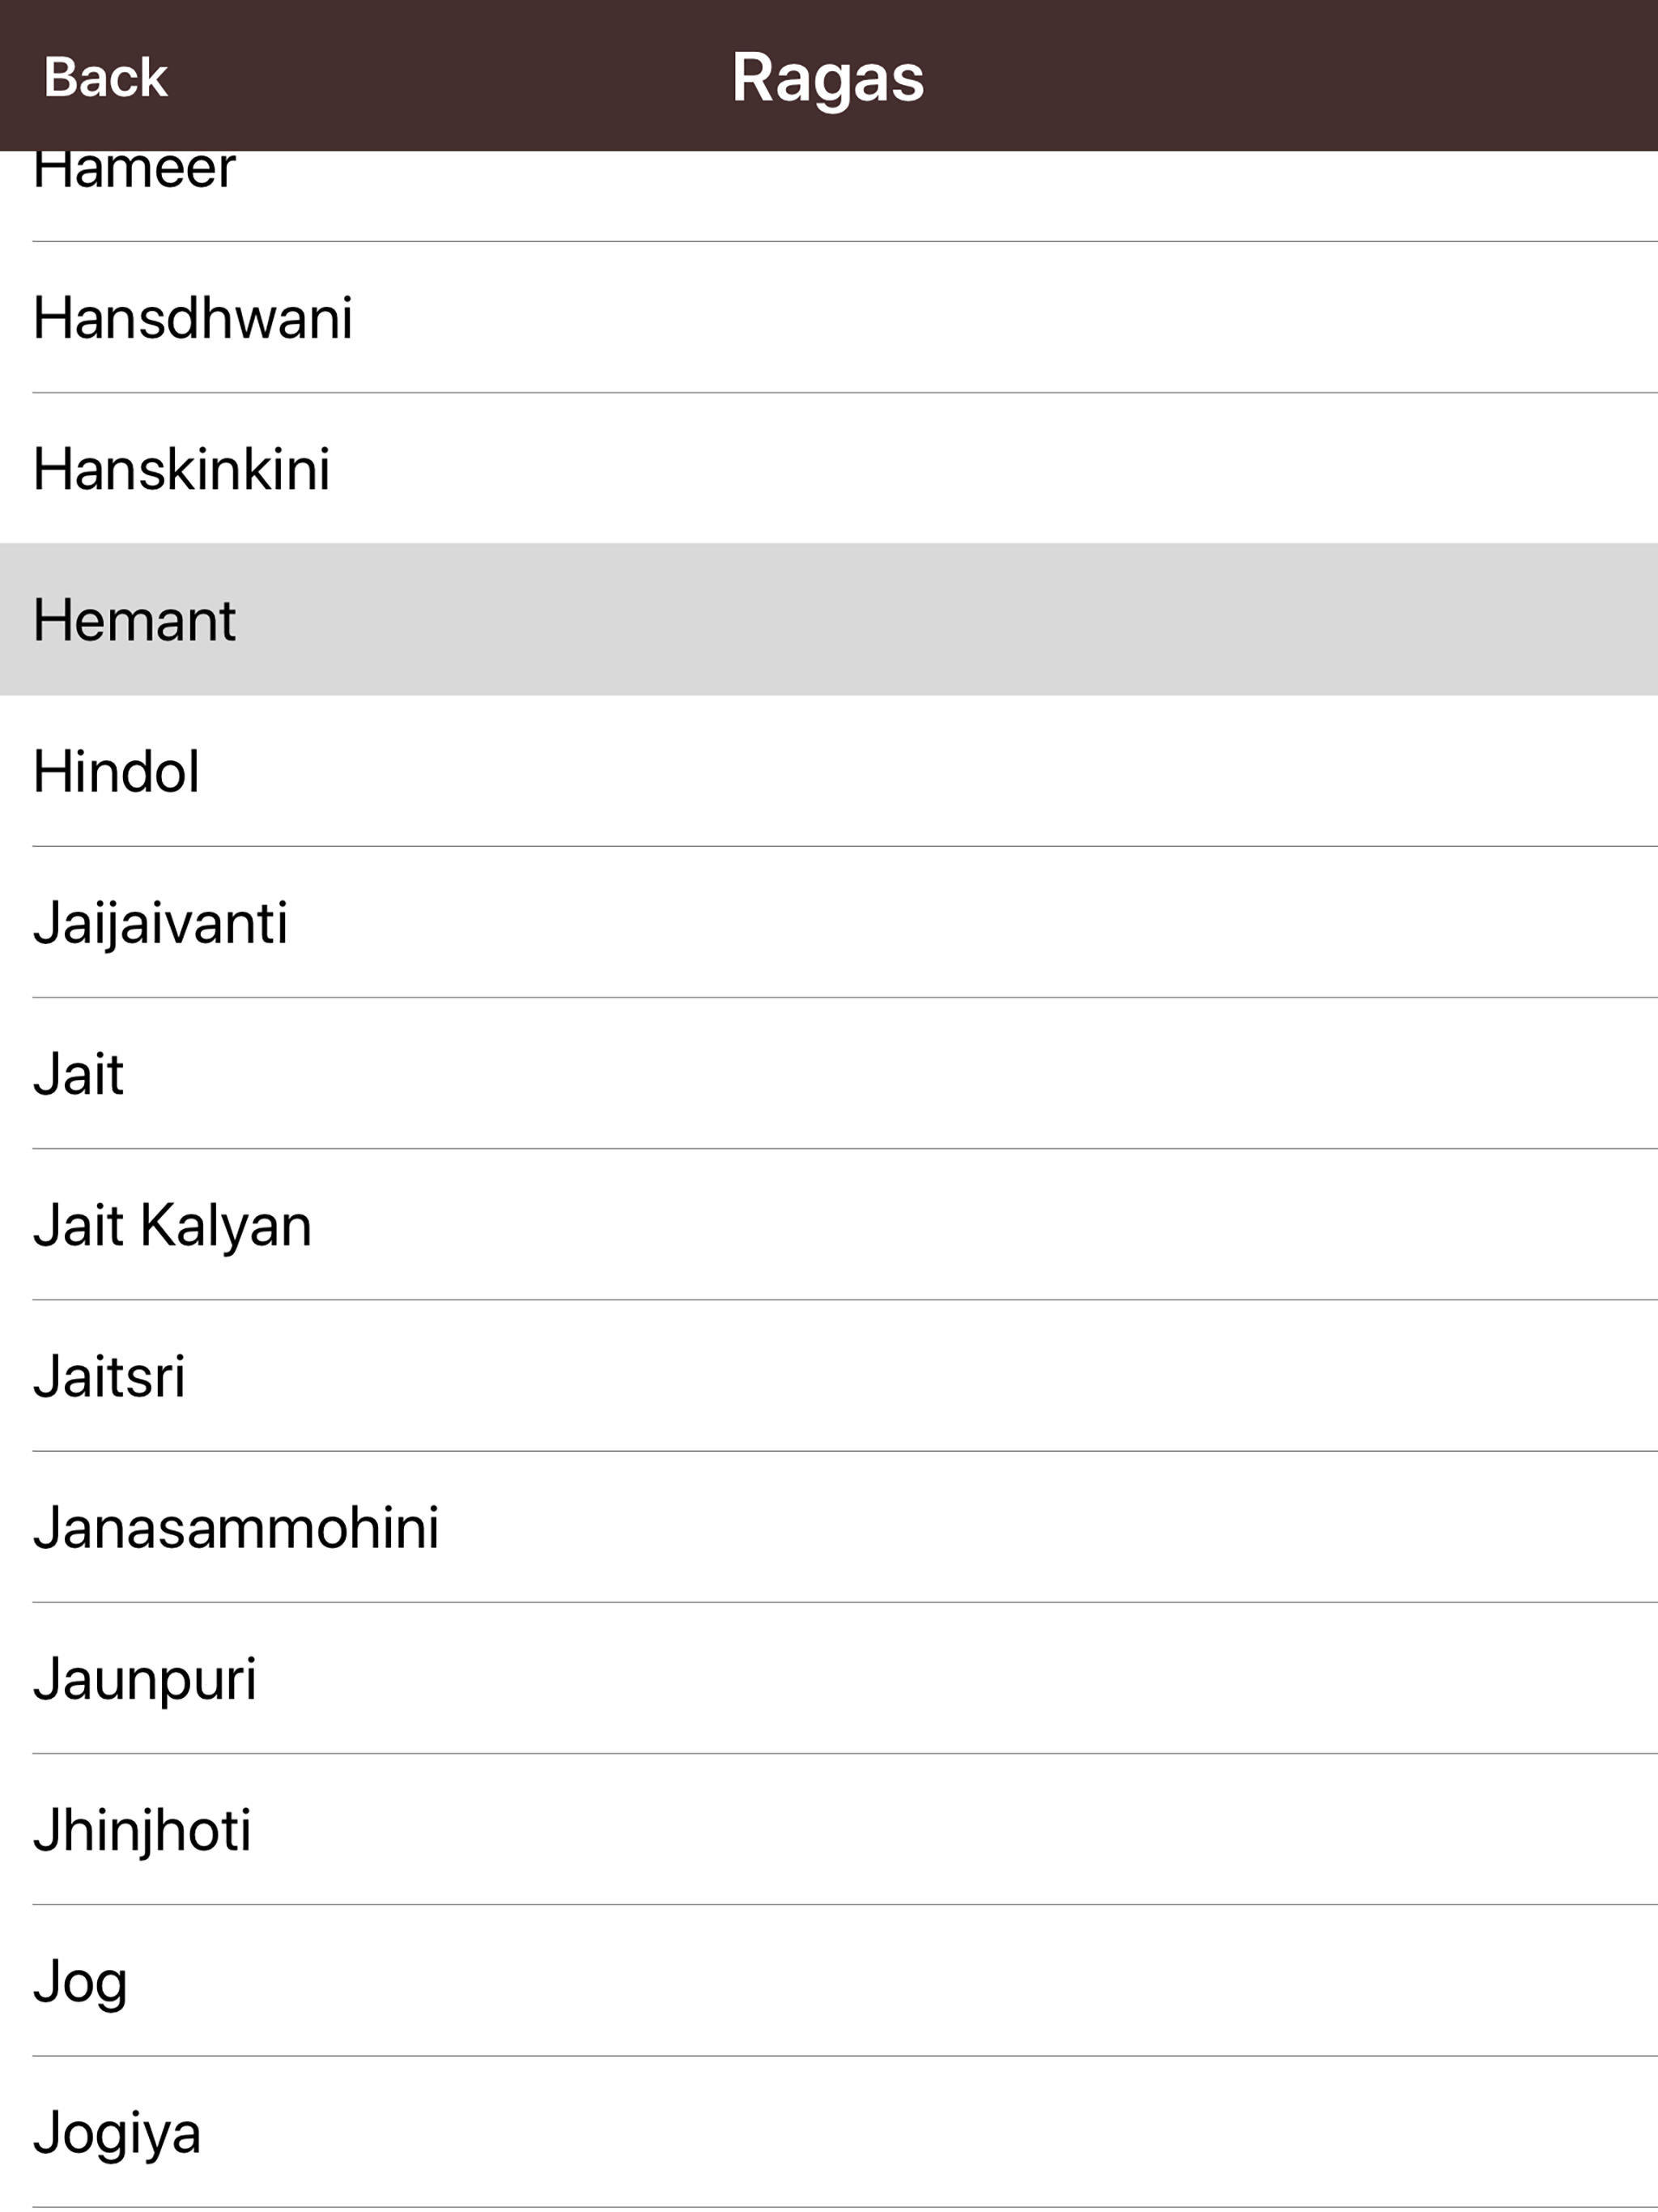Image resolution: width=1658 pixels, height=2212 pixels.
Task: Select the standalone Jait raga
Action: 78,1074
